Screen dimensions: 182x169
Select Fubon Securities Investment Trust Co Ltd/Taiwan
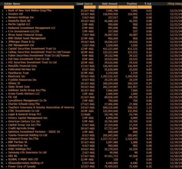(39, 56)
